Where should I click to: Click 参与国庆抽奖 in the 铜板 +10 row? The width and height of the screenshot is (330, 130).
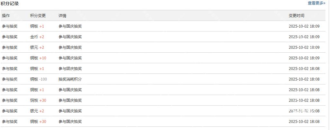point(70,58)
